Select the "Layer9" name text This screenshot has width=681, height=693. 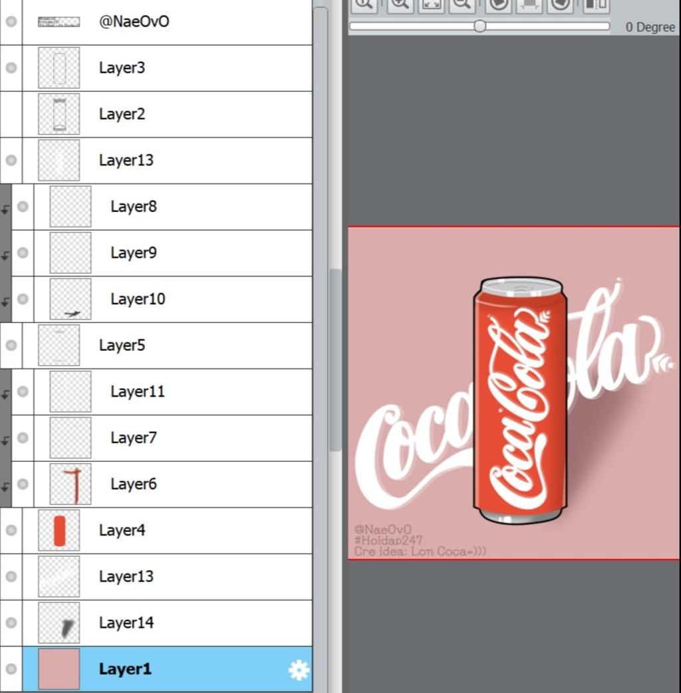134,252
